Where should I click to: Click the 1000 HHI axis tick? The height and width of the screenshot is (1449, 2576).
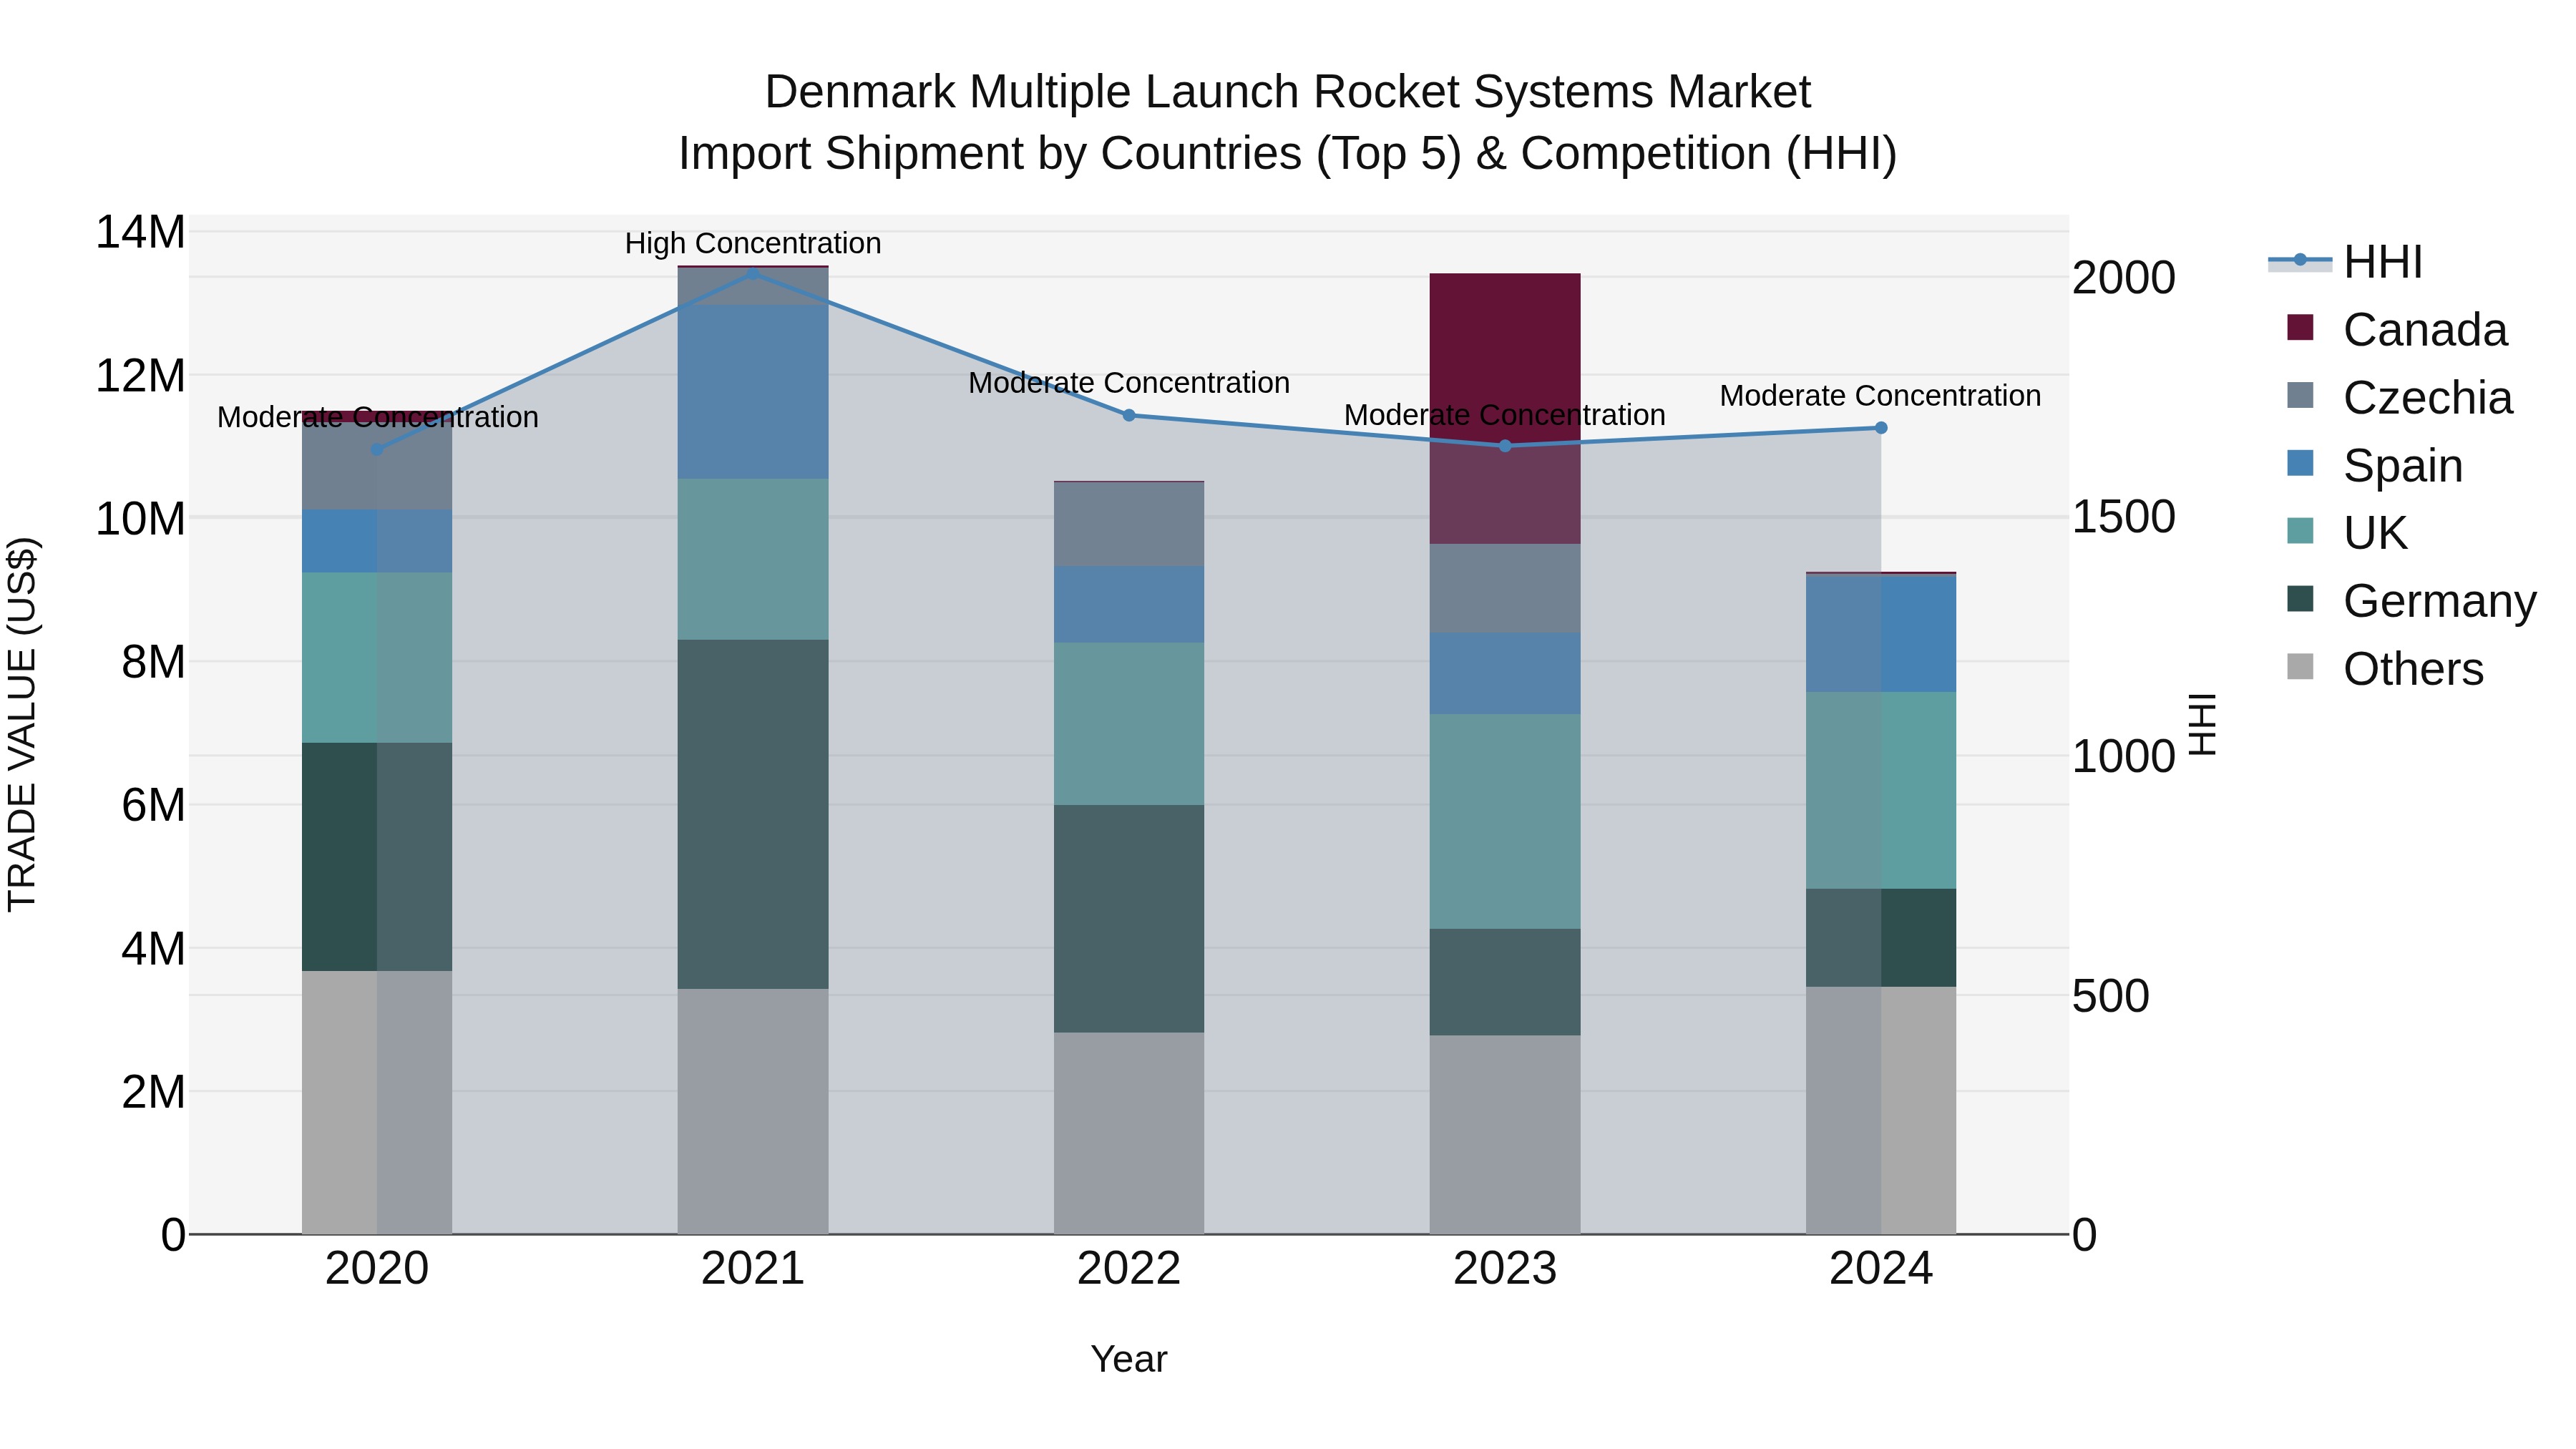pyautogui.click(x=2123, y=756)
